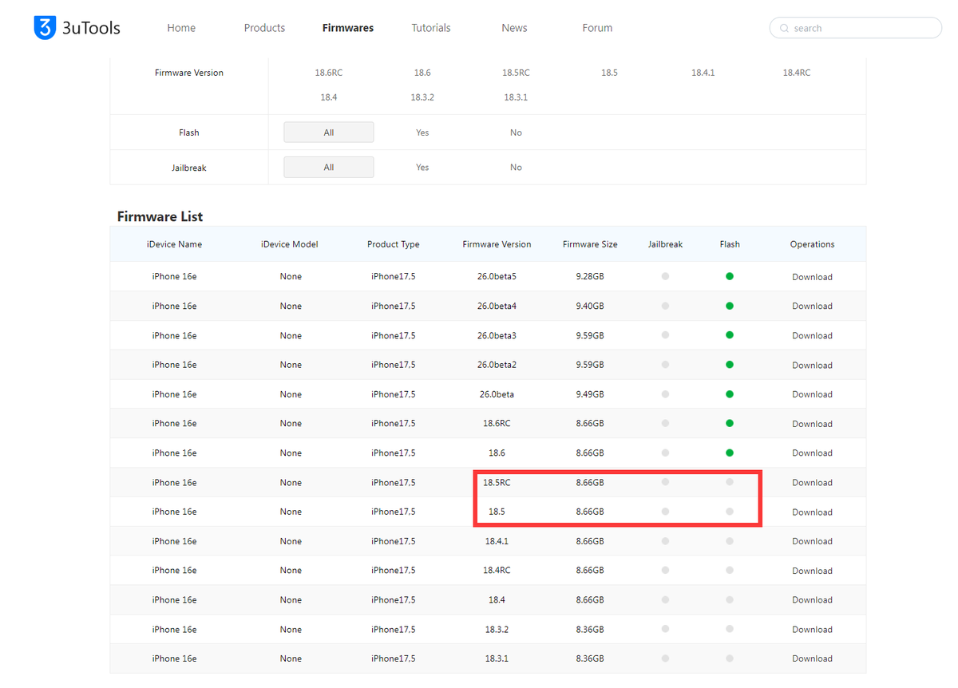Click the Firmware List heading
Screen dimensions: 958x688
click(160, 216)
